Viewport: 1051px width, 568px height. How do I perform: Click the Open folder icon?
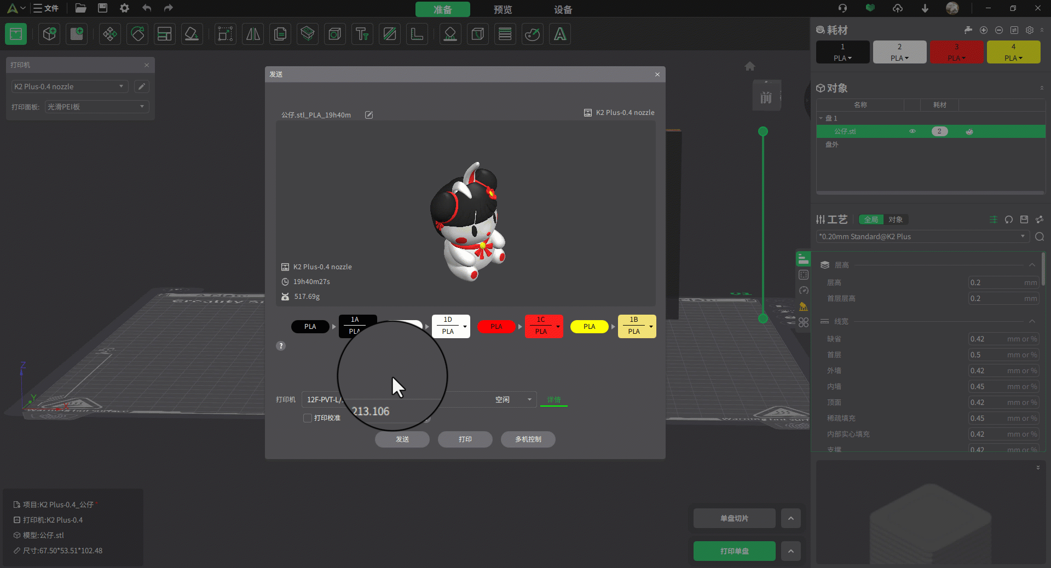(x=81, y=8)
